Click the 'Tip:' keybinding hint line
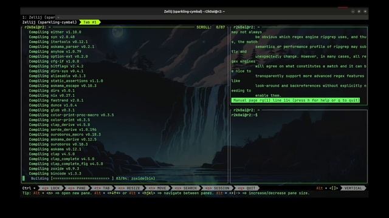Viewport: 389px width, 218px height. point(166,193)
